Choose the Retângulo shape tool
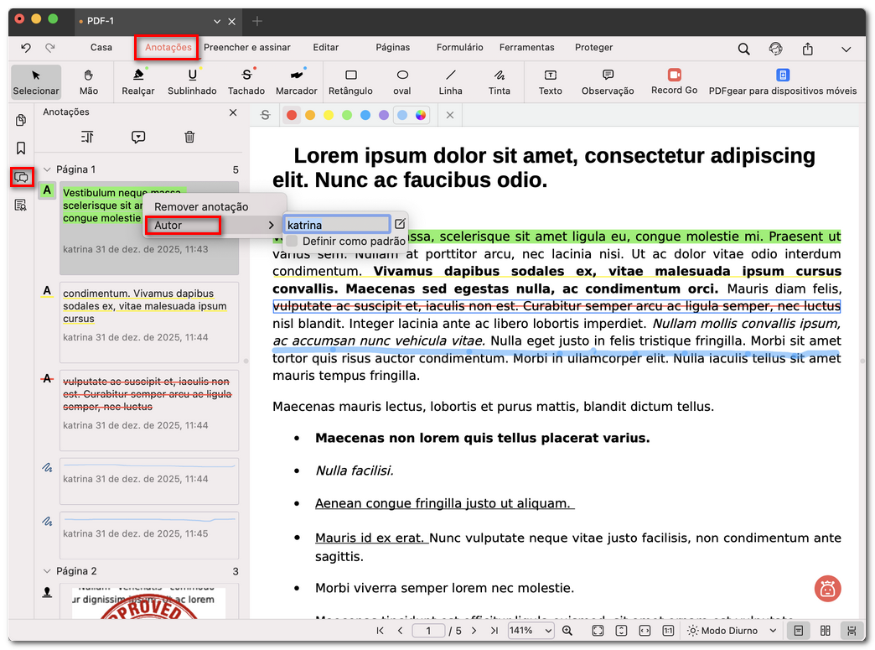Viewport: 875px width, 650px height. (x=350, y=81)
